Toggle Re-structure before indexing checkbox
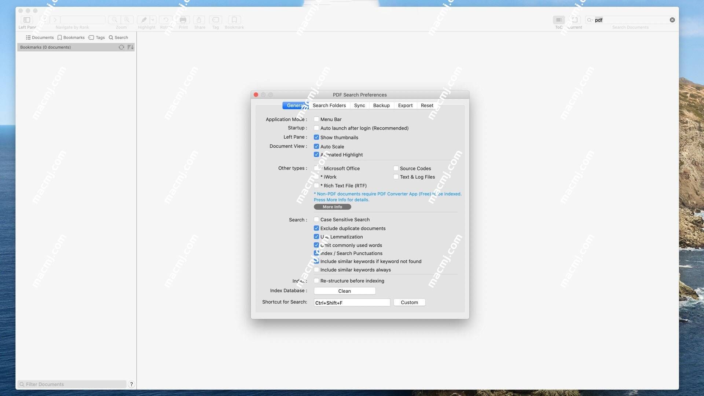The width and height of the screenshot is (704, 396). point(316,281)
